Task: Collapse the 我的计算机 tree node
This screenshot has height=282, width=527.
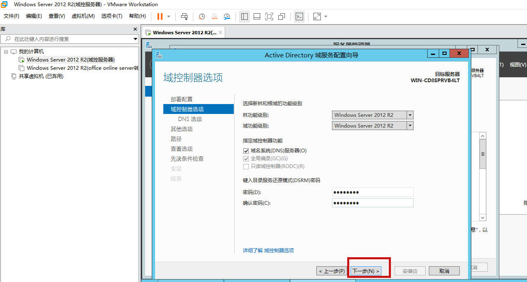Action: coord(6,52)
